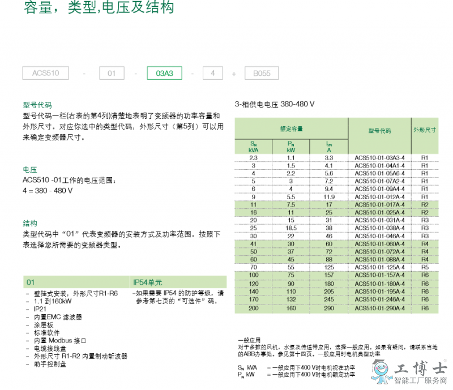The width and height of the screenshot is (453, 390).
Task: Click model cell ACS510-01-072A-4
Action: [379, 252]
